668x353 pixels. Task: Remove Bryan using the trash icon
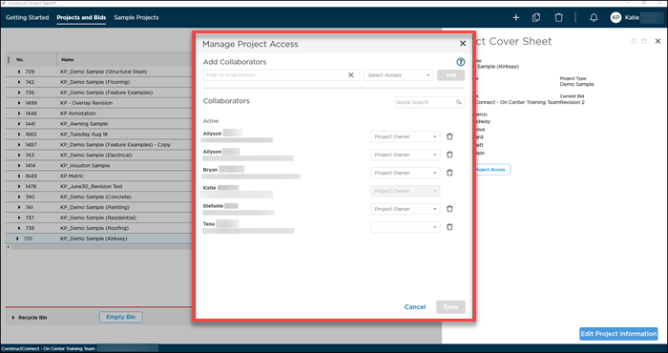coord(449,173)
